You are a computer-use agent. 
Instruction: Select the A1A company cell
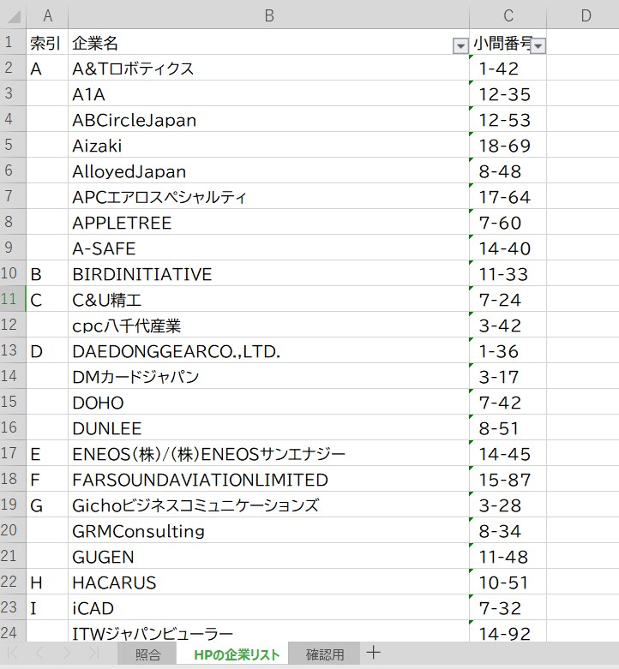(269, 93)
